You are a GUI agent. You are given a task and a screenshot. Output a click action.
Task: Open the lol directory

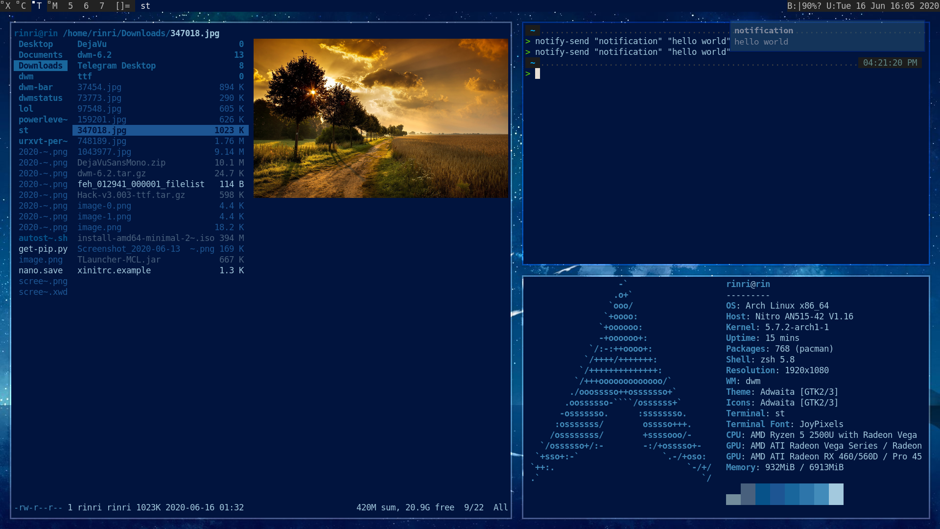pyautogui.click(x=26, y=109)
